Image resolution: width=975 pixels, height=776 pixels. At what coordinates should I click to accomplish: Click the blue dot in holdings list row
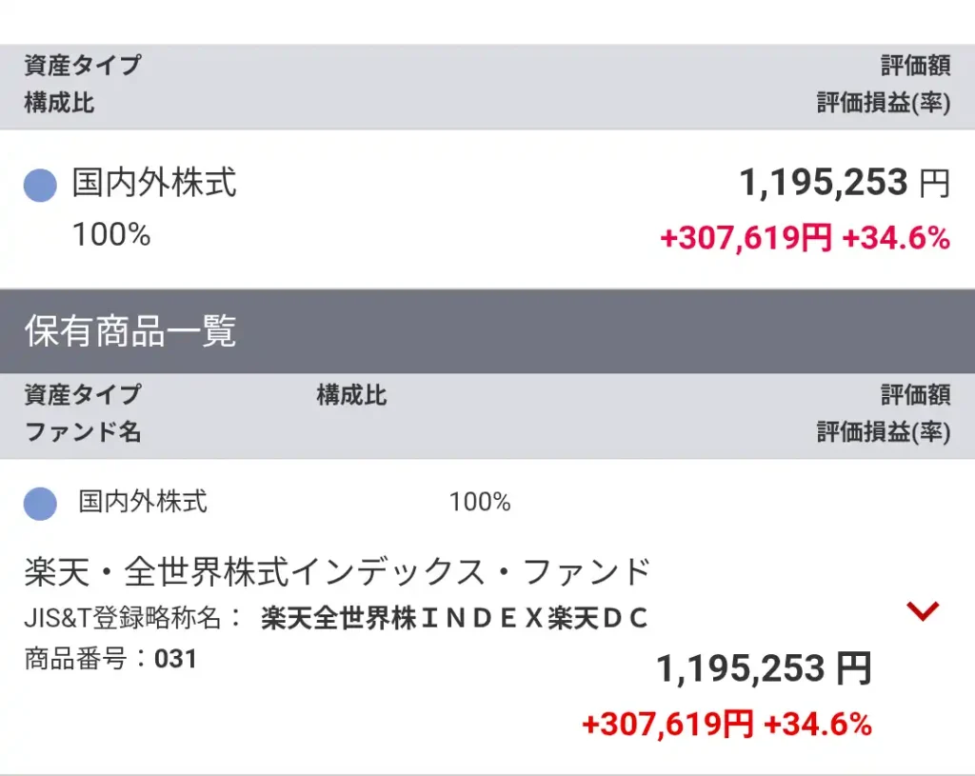point(40,503)
